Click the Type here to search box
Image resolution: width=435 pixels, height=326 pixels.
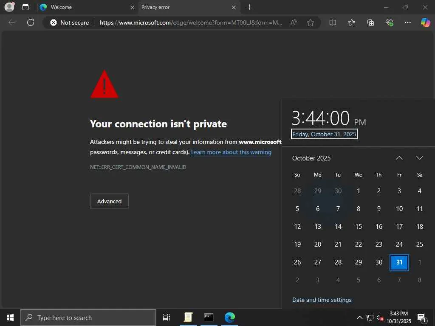click(x=88, y=318)
